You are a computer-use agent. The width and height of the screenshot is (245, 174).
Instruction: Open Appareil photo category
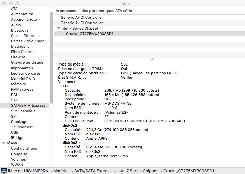point(24,19)
